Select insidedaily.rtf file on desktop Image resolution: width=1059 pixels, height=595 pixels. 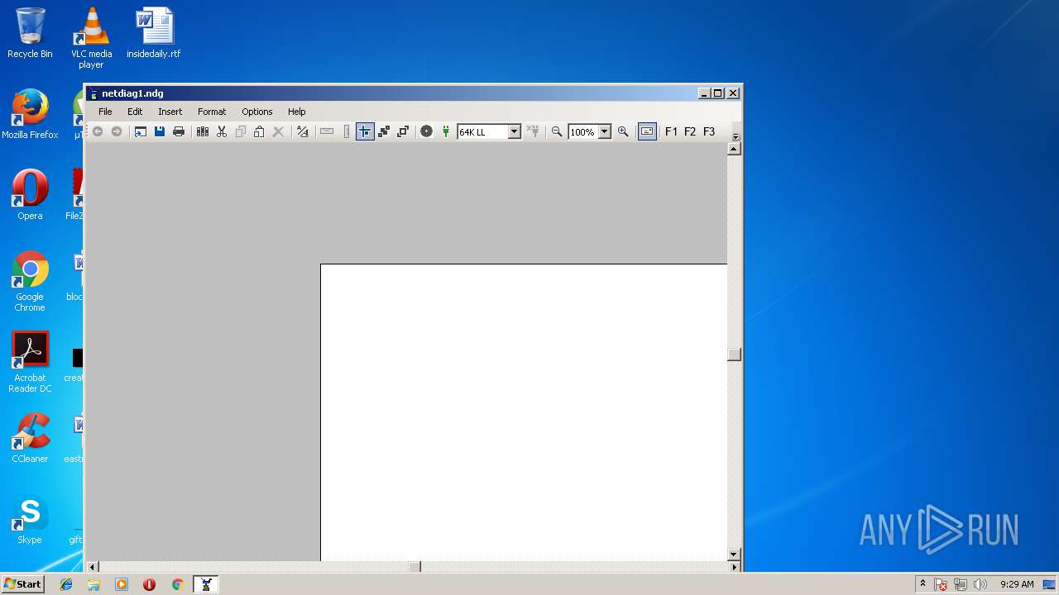pyautogui.click(x=154, y=33)
